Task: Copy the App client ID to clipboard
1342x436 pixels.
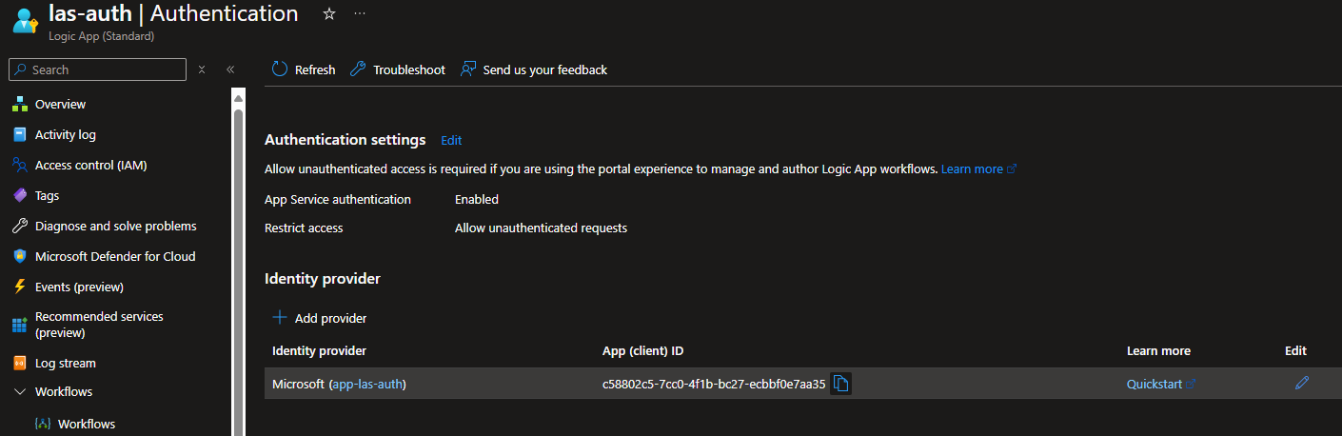Action: [x=840, y=384]
